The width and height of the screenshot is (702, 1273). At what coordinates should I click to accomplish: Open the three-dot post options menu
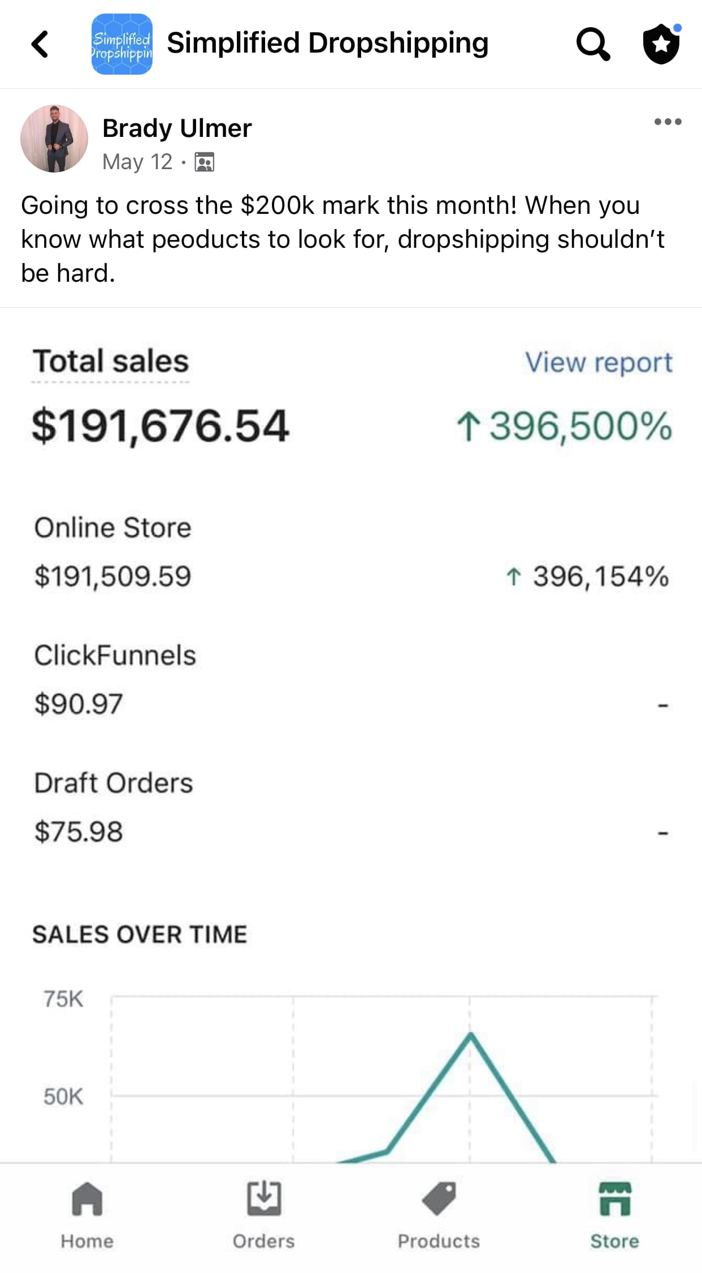(x=668, y=122)
